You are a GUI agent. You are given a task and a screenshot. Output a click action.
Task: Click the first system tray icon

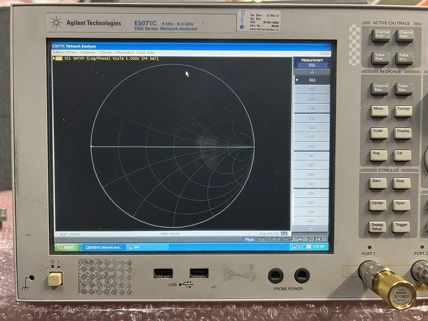click(294, 247)
